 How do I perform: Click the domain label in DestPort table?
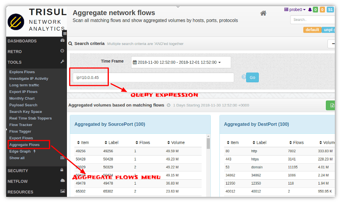(257, 167)
